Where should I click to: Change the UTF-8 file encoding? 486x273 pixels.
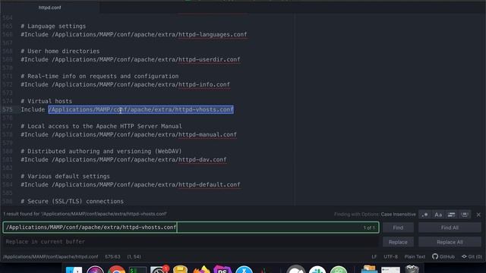[390, 256]
